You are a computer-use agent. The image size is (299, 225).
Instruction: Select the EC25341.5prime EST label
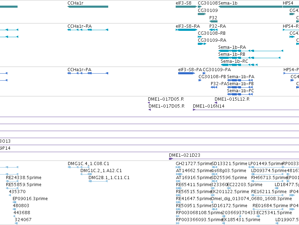tap(274, 213)
